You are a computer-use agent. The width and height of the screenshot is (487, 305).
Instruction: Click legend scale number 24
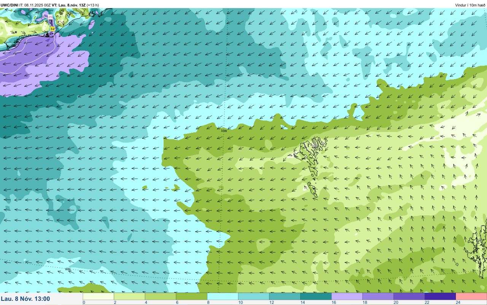pyautogui.click(x=458, y=303)
